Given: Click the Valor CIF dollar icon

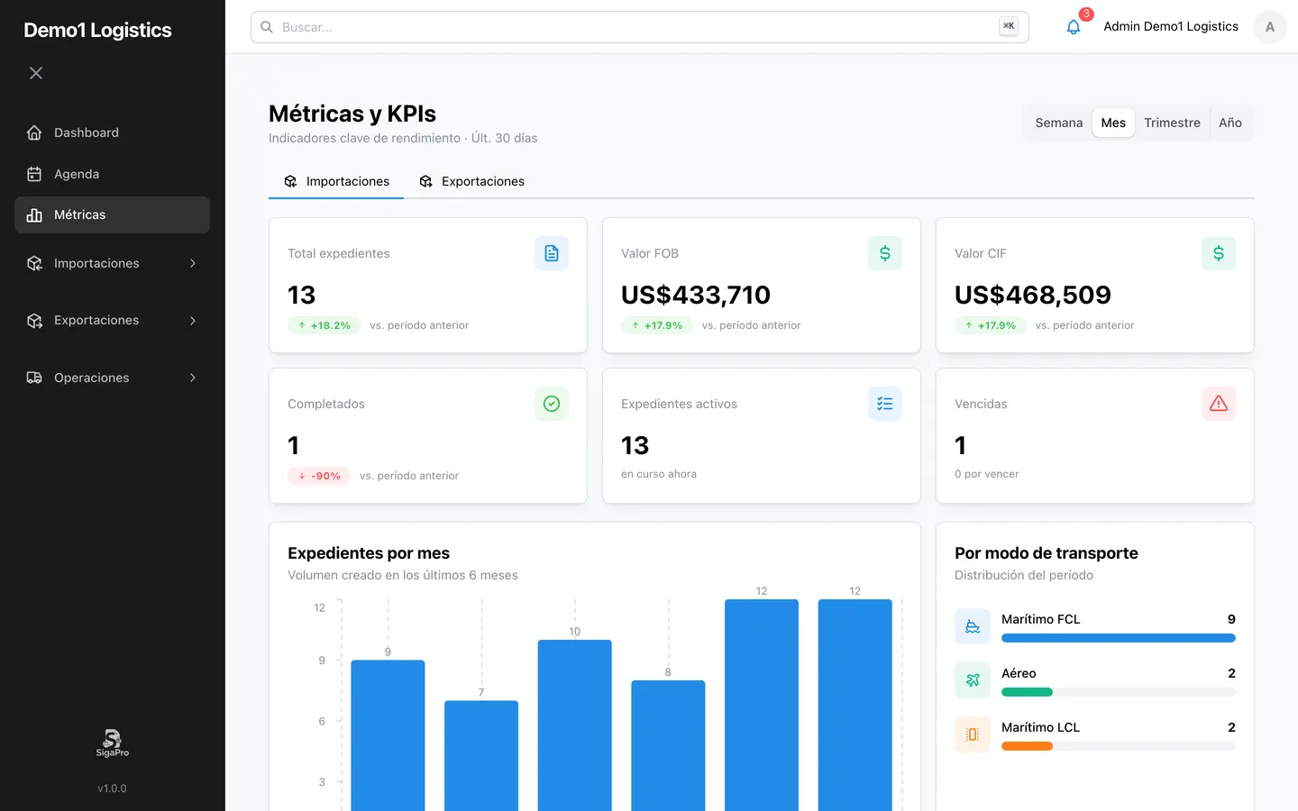Looking at the screenshot, I should (x=1219, y=253).
